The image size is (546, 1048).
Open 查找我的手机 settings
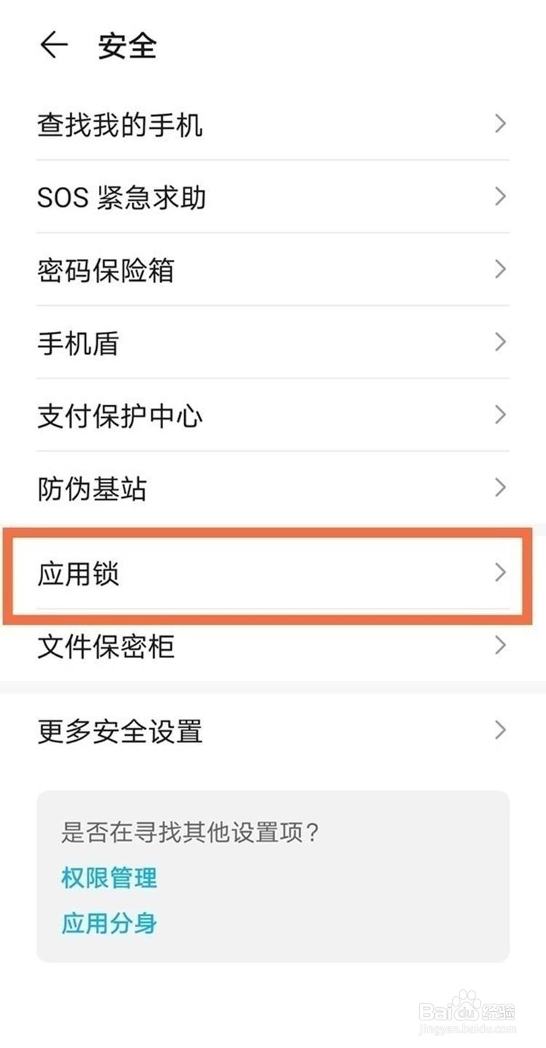coord(273,124)
